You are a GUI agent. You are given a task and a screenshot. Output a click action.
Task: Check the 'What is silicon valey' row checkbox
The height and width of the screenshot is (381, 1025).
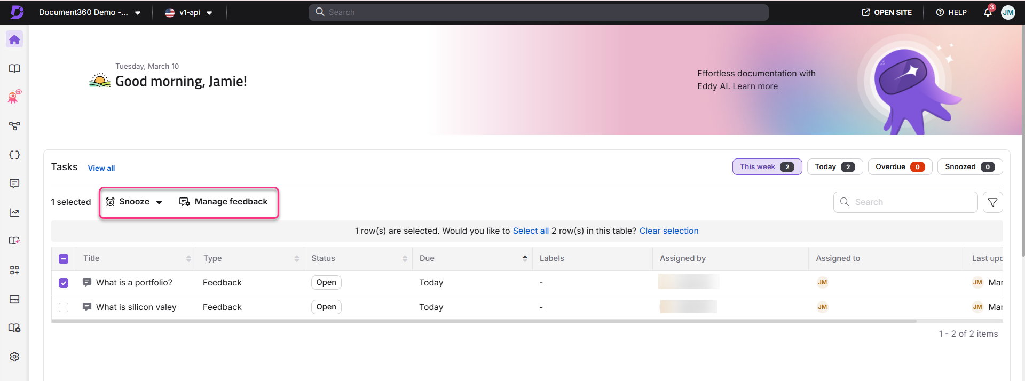click(64, 307)
